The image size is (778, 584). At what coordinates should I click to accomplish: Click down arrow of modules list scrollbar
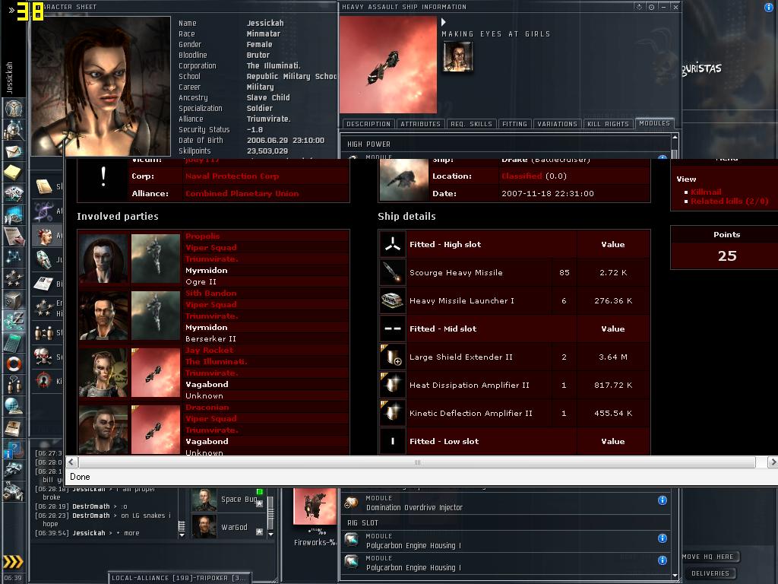675,576
